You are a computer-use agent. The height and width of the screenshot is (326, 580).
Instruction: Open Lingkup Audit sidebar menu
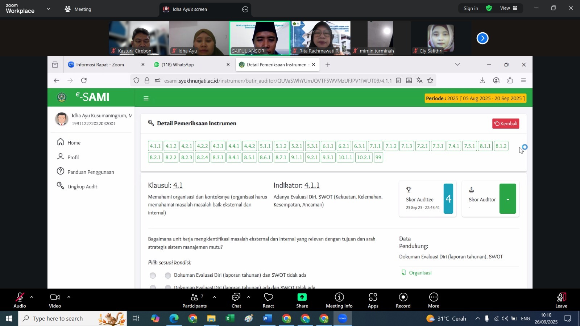[x=82, y=187]
